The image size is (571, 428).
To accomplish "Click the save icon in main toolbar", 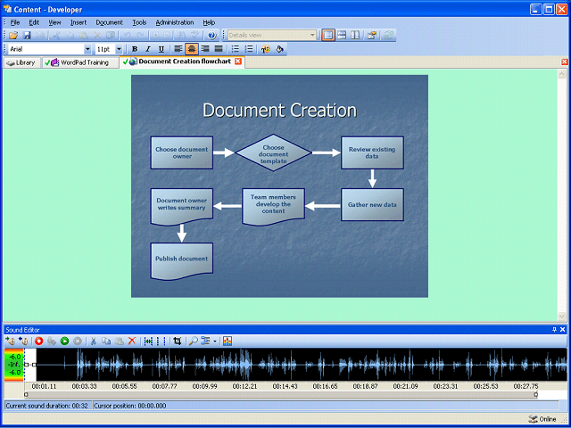I will 27,35.
